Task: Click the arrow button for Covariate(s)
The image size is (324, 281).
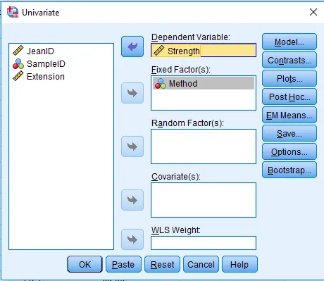Action: 132,200
